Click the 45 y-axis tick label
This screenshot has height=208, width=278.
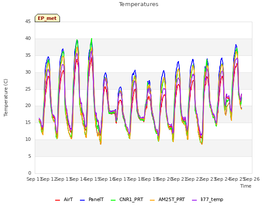[28, 21]
